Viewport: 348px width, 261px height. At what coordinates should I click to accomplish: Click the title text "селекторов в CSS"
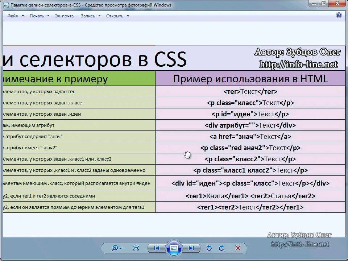[x=103, y=59]
